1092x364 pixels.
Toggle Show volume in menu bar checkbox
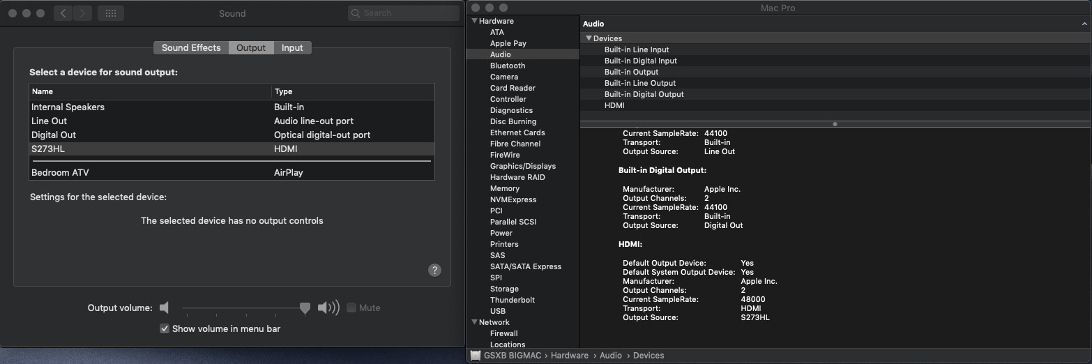(165, 328)
